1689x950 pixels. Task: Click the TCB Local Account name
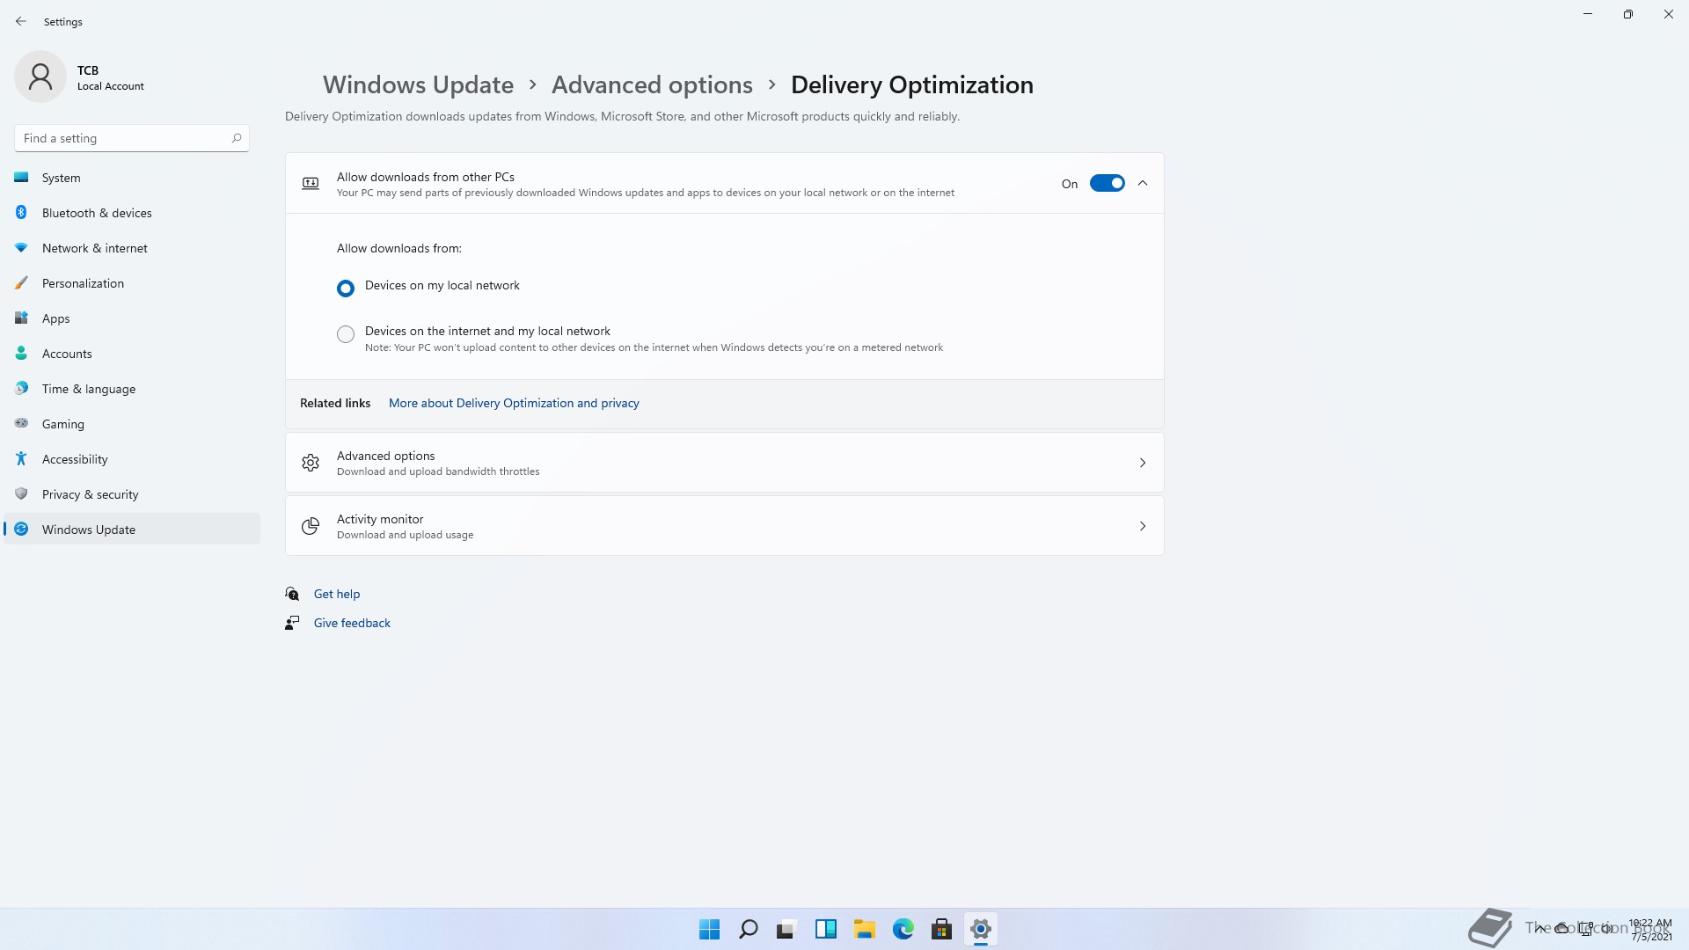pyautogui.click(x=110, y=77)
